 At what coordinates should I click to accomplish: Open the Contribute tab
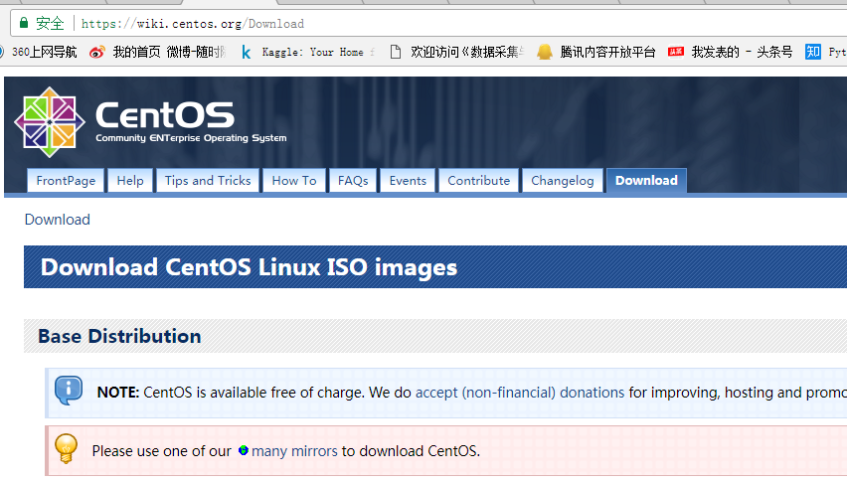(478, 180)
